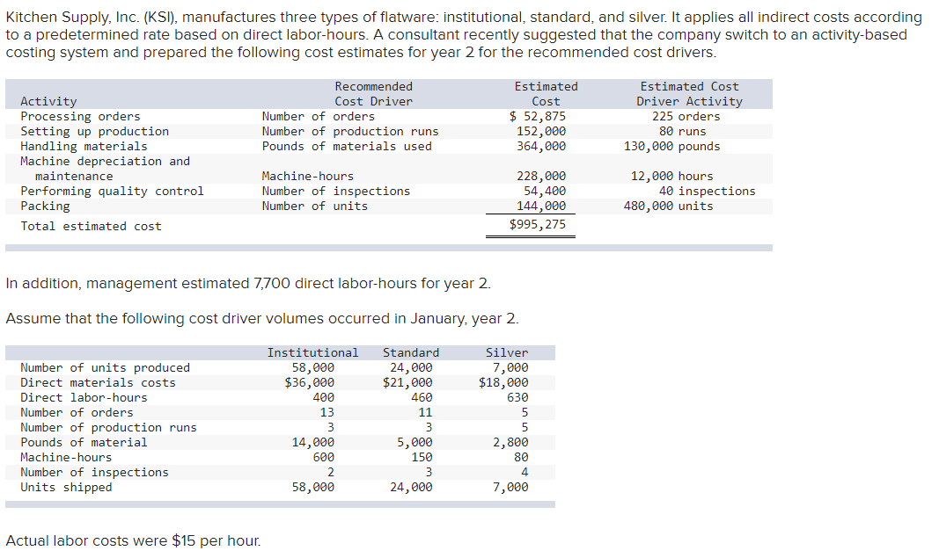Viewport: 939px width, 558px height.
Task: Click the $52,875 estimated cost value
Action: pos(538,115)
